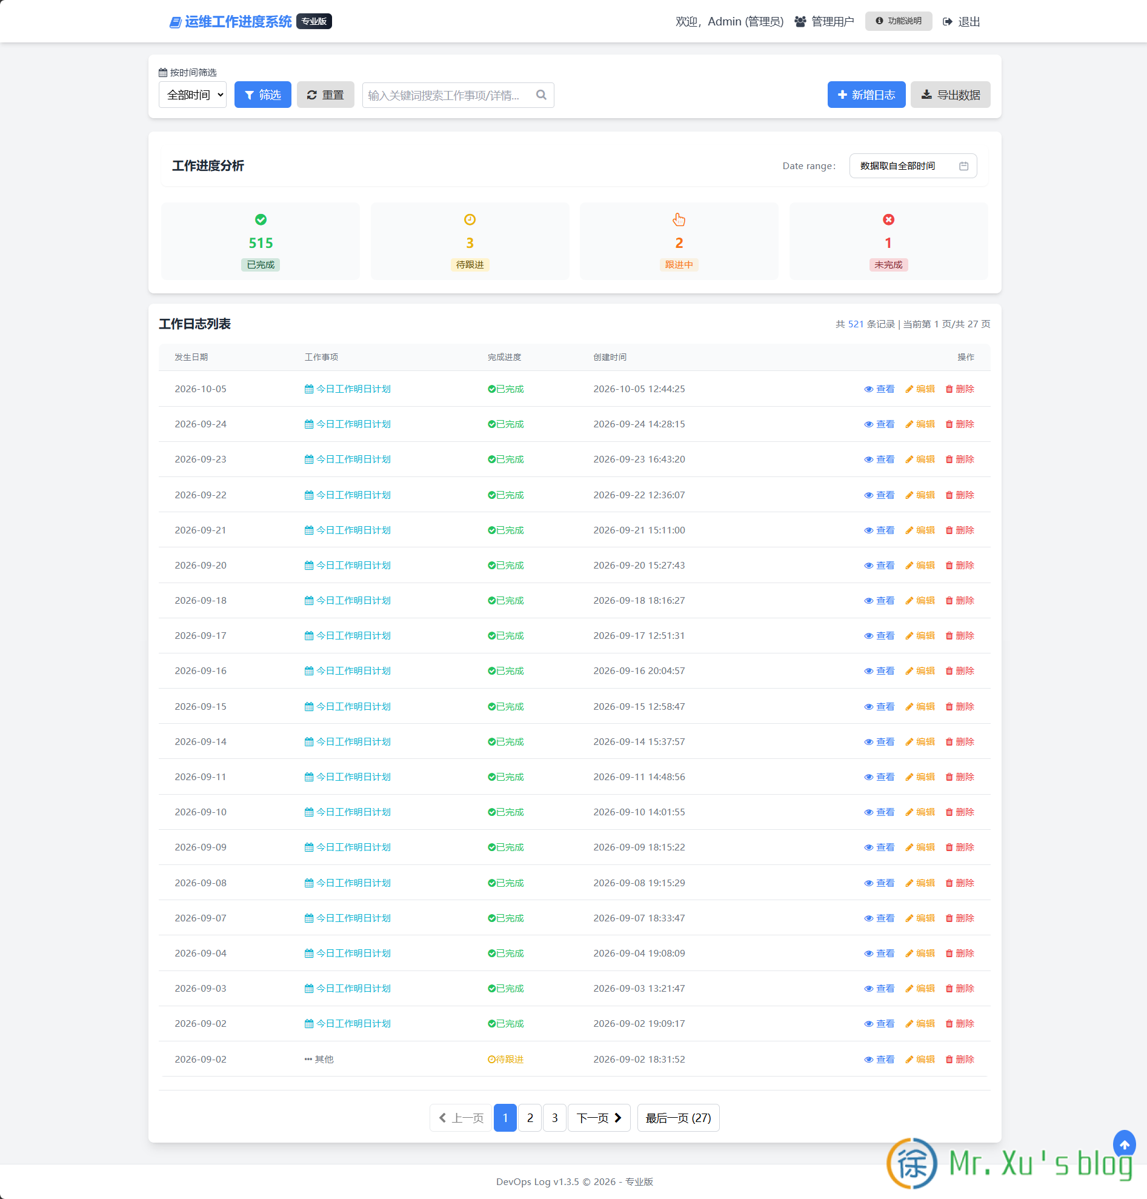
Task: Open 今日工作明日计划 for 2026-09-11
Action: 347,777
